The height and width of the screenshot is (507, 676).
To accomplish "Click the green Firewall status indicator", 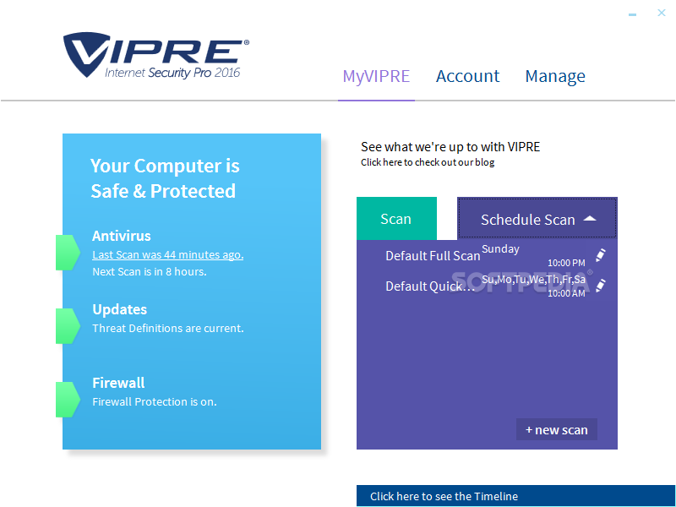I will click(68, 400).
